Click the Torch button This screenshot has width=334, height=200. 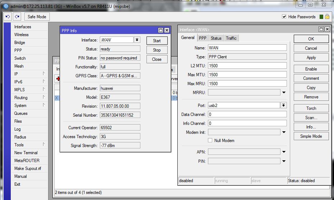[x=311, y=108]
